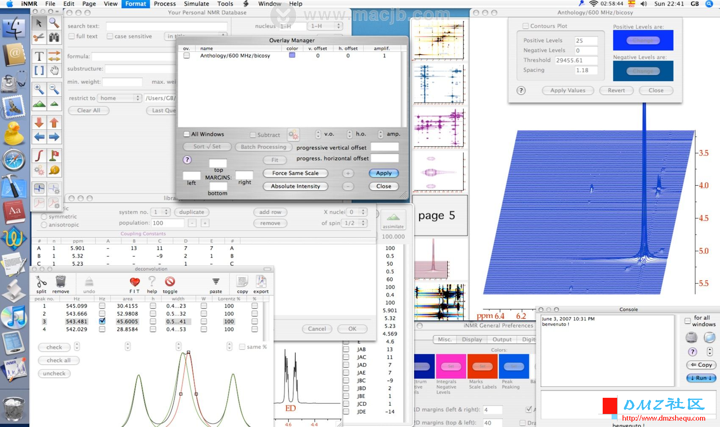Image resolution: width=720 pixels, height=427 pixels.
Task: Select the red flag marker tool
Action: coord(54,156)
